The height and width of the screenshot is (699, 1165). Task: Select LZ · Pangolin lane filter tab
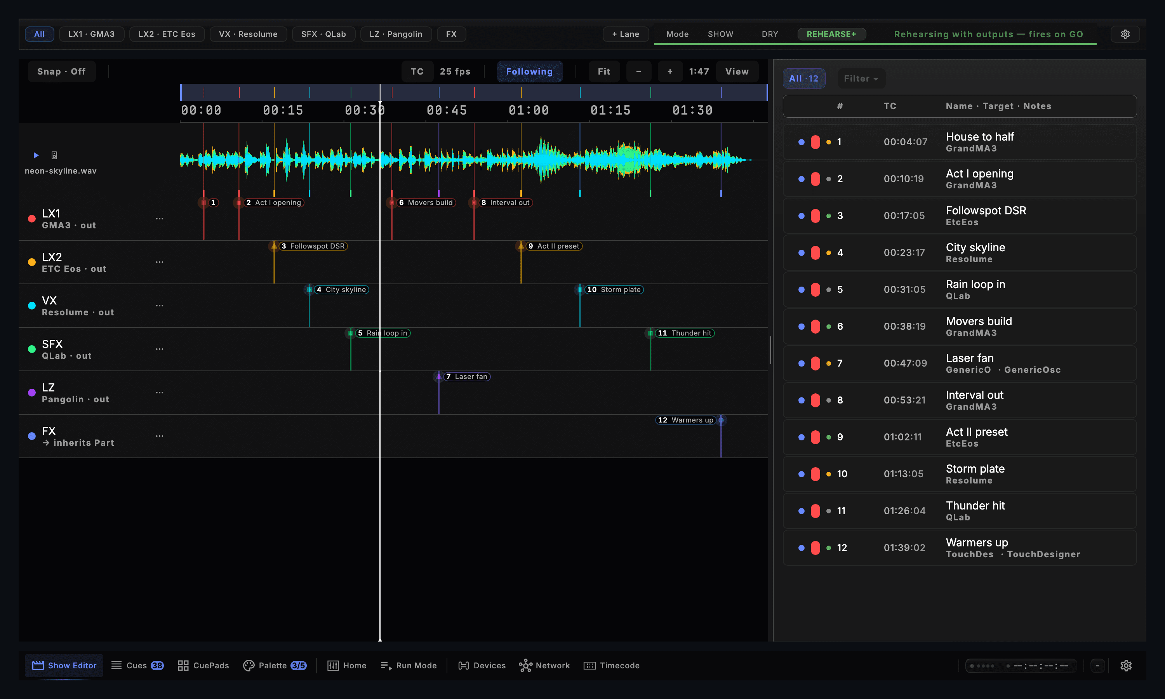pyautogui.click(x=396, y=34)
